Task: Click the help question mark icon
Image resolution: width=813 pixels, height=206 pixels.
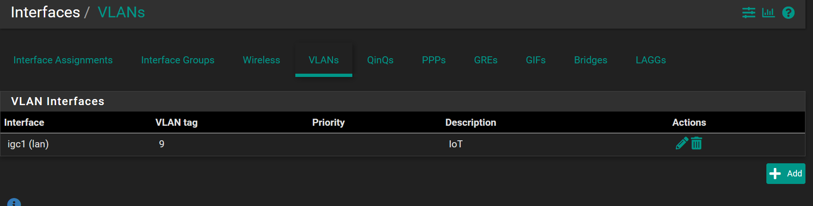Action: click(x=789, y=13)
